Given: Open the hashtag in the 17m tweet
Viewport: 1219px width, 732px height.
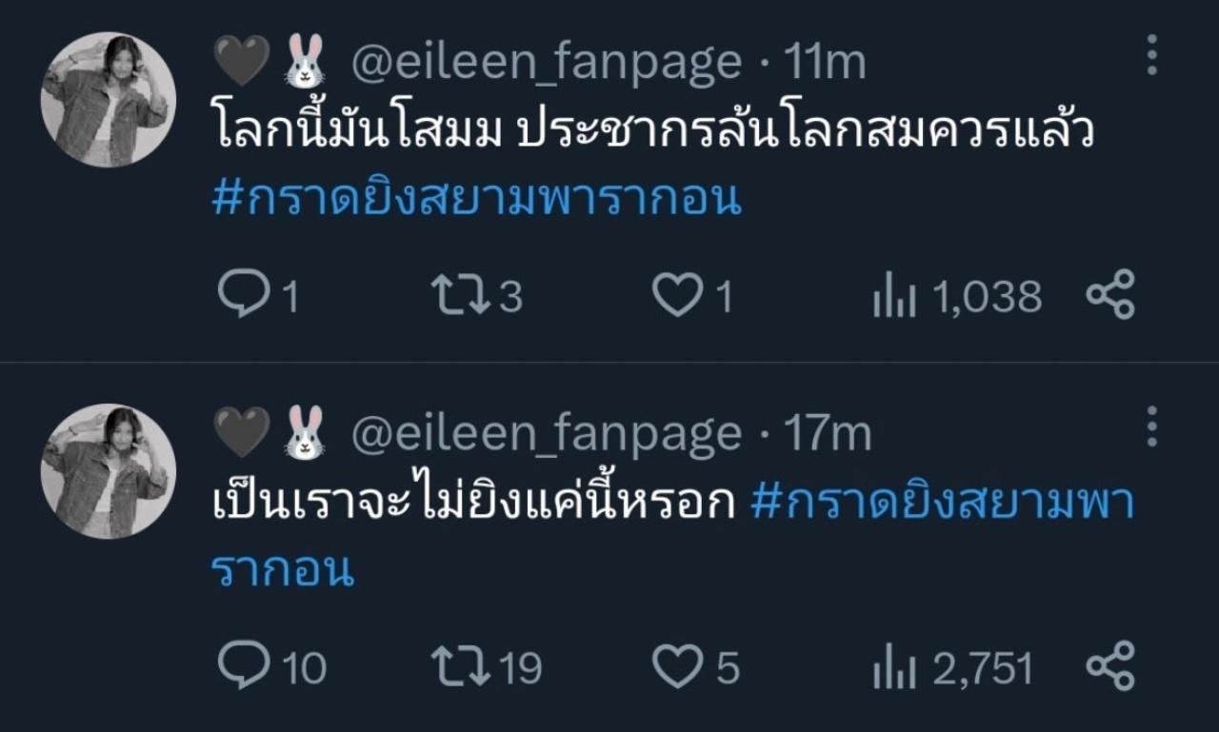Looking at the screenshot, I should (x=941, y=504).
